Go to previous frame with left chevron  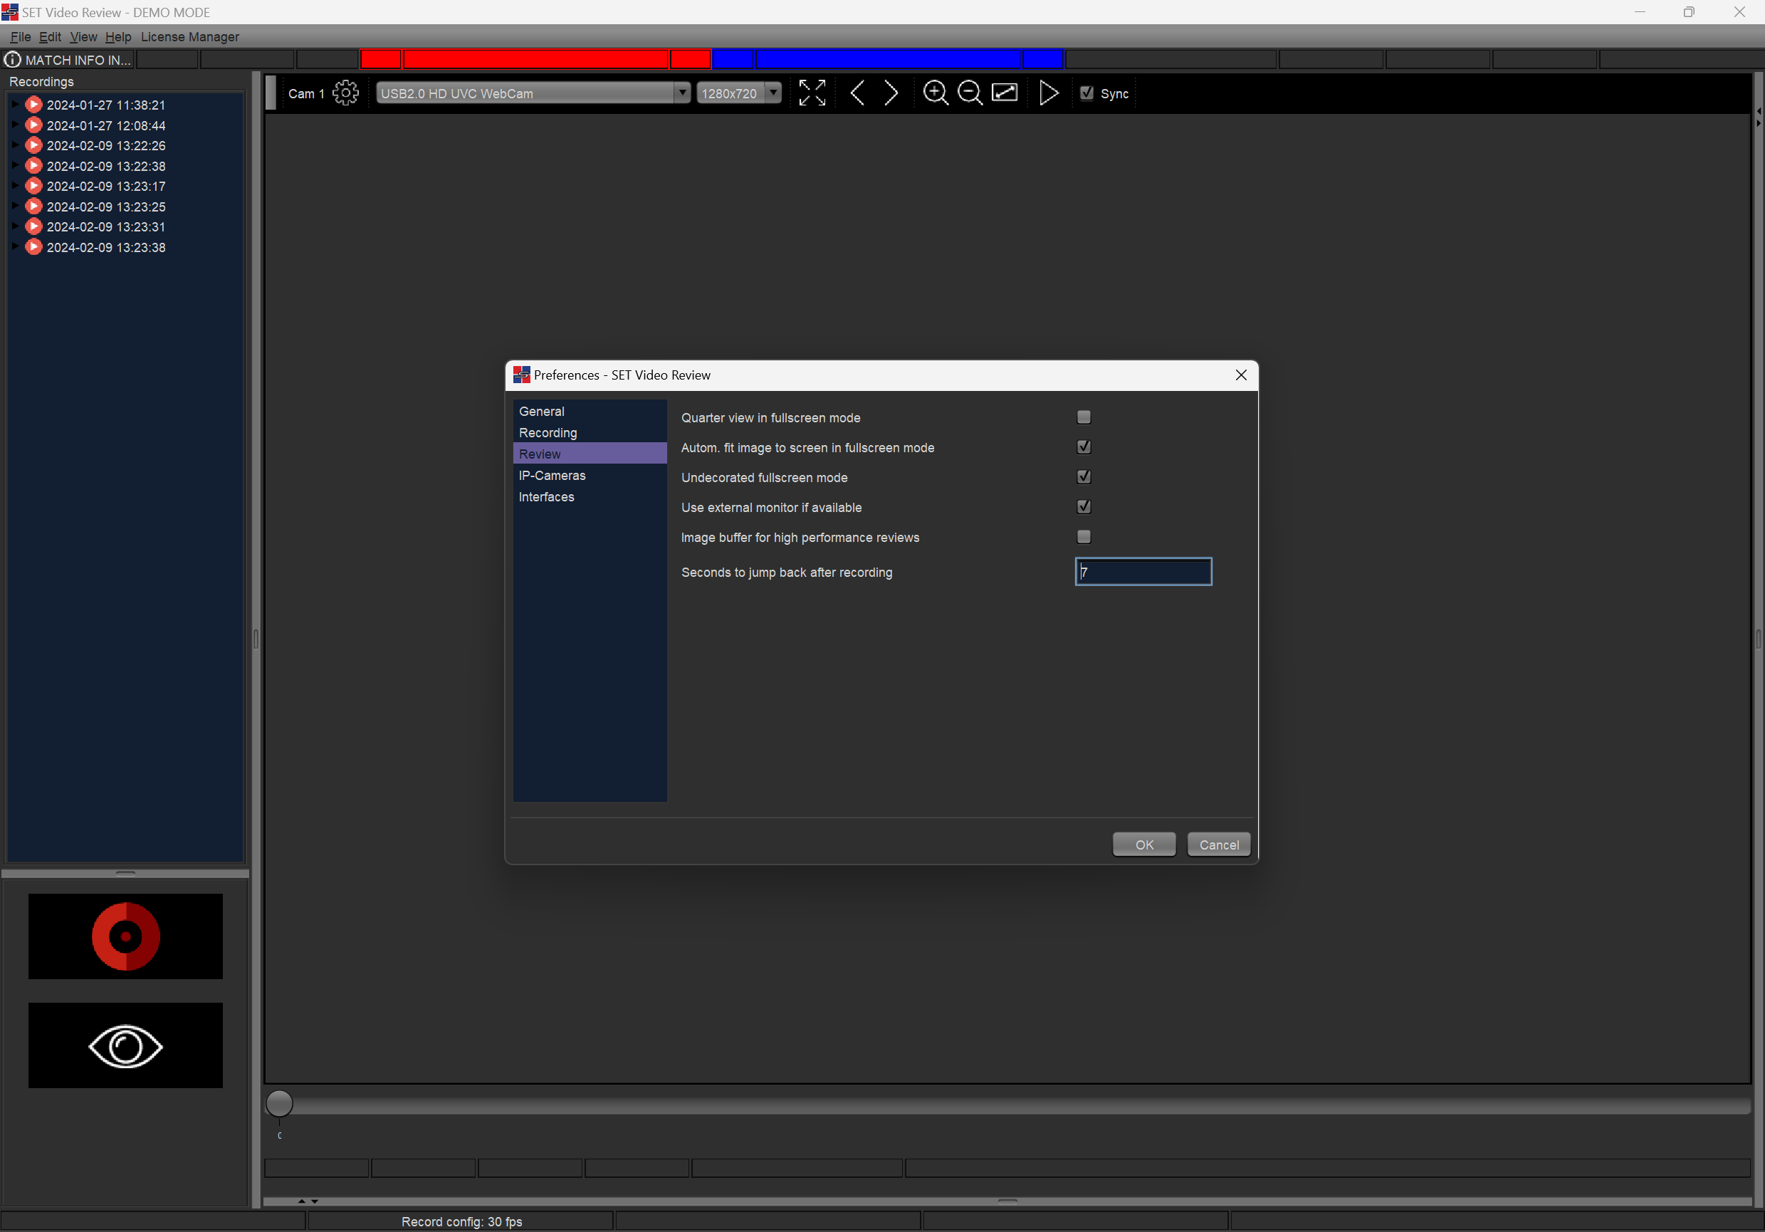click(x=858, y=93)
